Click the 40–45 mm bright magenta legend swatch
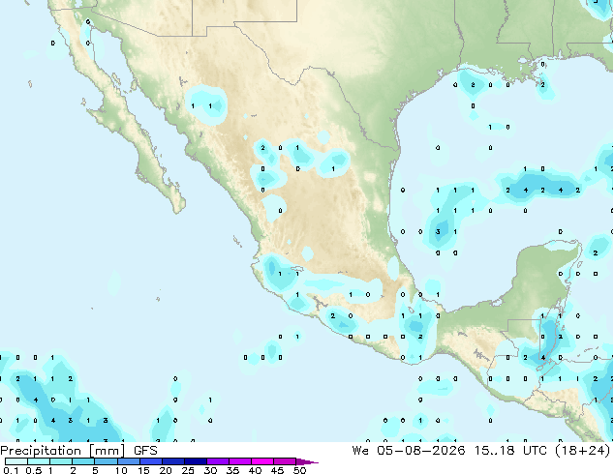This screenshot has width=614, height=474. (x=262, y=461)
